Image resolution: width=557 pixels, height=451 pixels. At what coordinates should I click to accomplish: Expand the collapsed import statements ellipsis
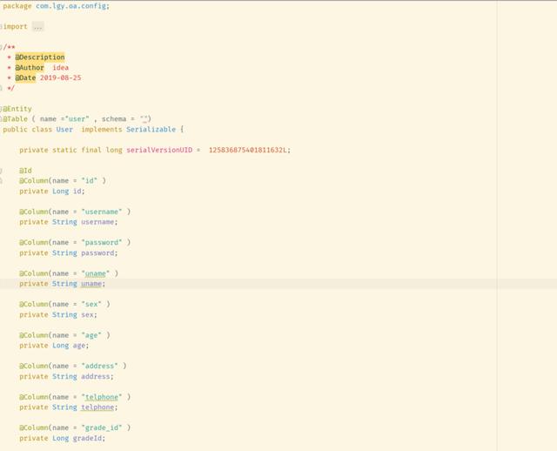(37, 27)
